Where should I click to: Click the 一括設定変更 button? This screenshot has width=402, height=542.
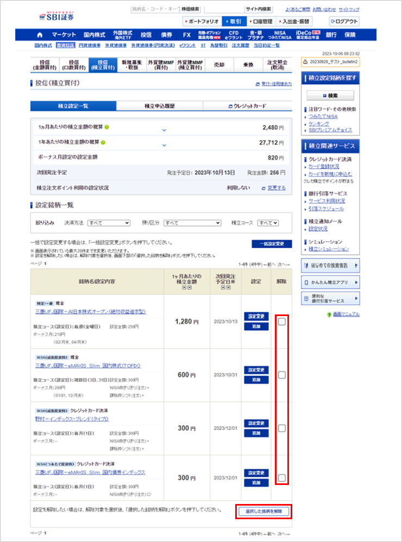point(272,244)
